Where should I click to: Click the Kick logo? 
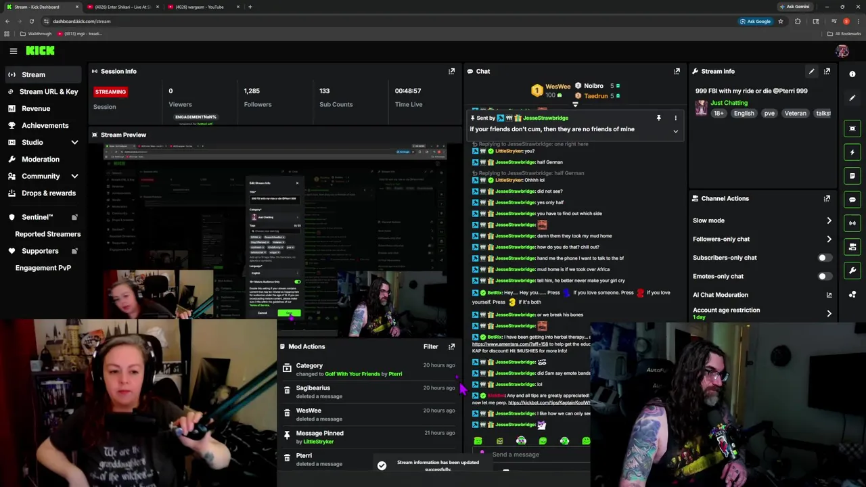tap(41, 51)
